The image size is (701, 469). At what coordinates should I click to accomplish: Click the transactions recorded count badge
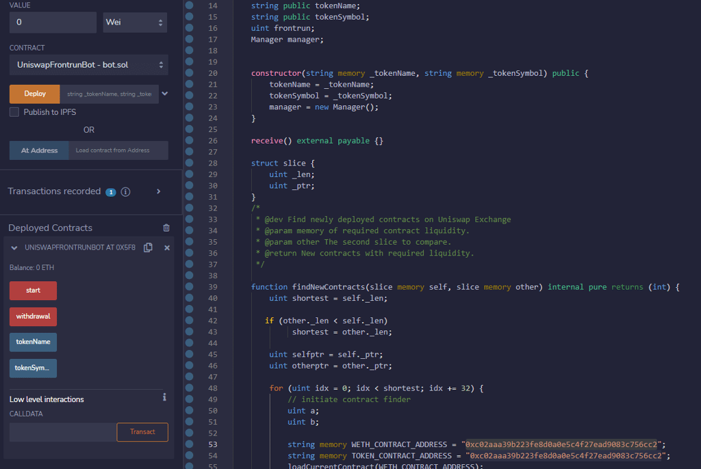111,192
